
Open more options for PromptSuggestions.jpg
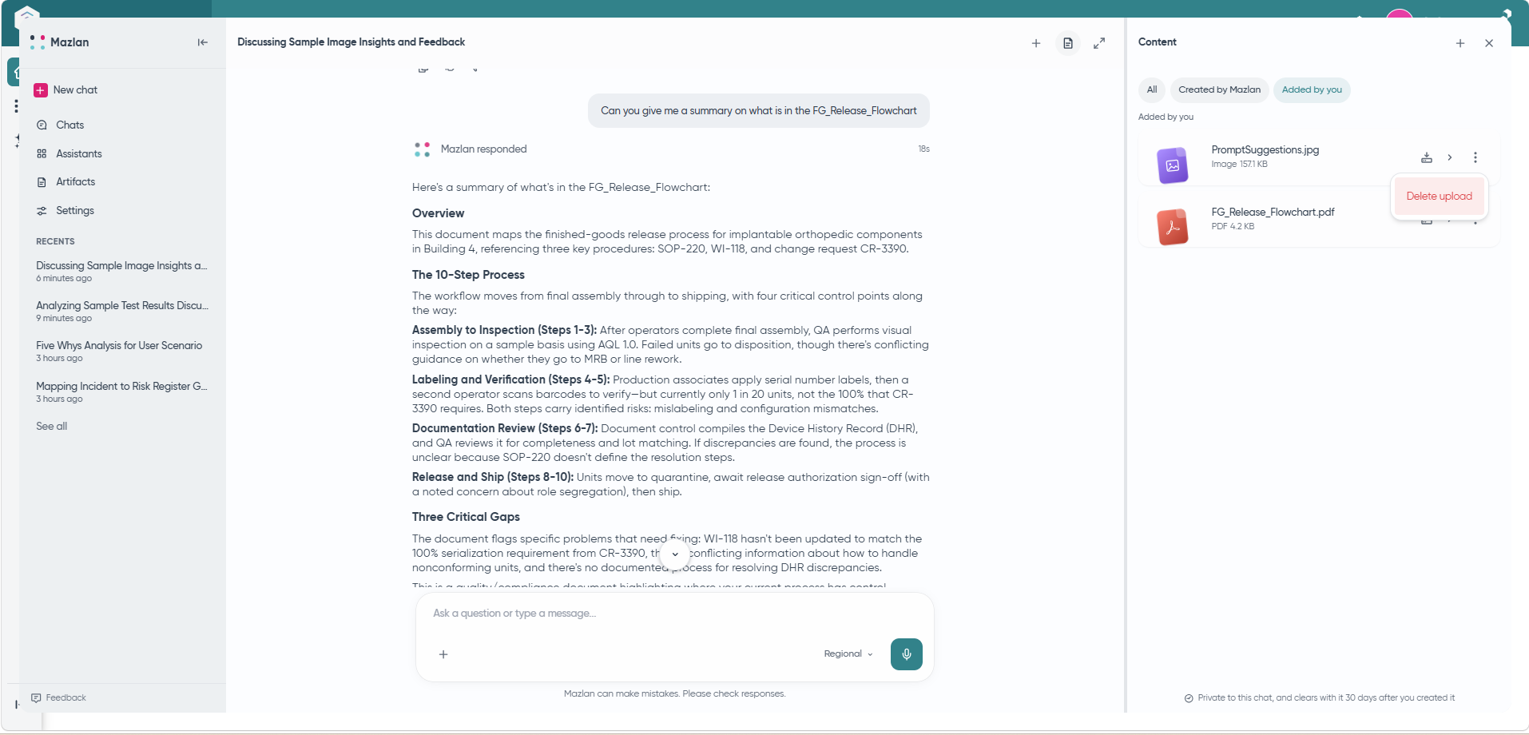coord(1475,157)
